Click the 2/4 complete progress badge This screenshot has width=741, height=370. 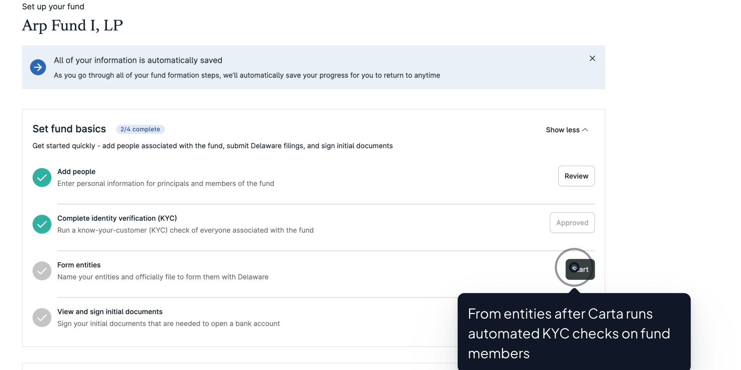click(140, 129)
